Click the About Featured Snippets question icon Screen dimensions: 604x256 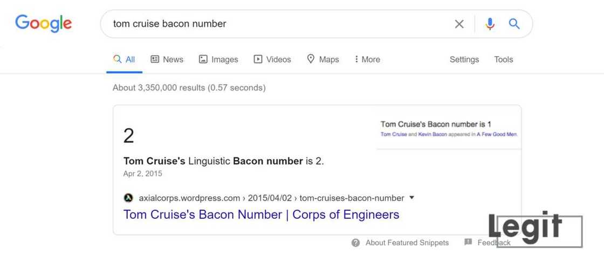pyautogui.click(x=355, y=243)
